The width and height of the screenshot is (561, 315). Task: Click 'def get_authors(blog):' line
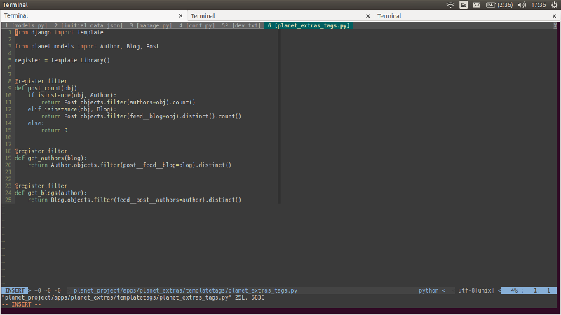[50, 158]
